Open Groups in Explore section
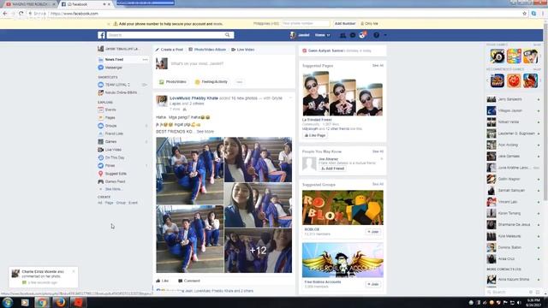 (x=110, y=126)
